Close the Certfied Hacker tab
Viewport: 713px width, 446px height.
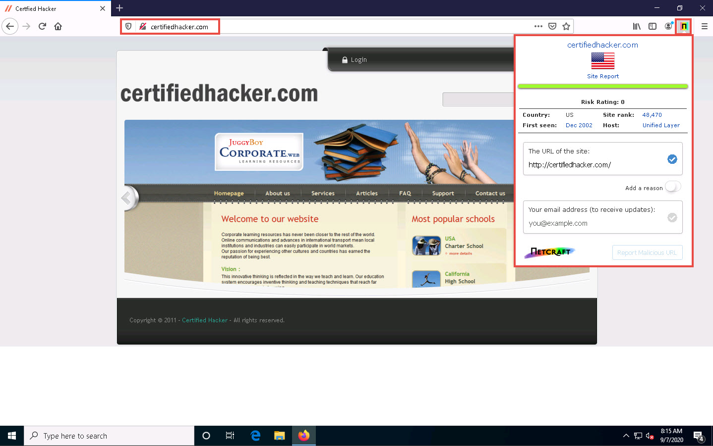point(103,8)
